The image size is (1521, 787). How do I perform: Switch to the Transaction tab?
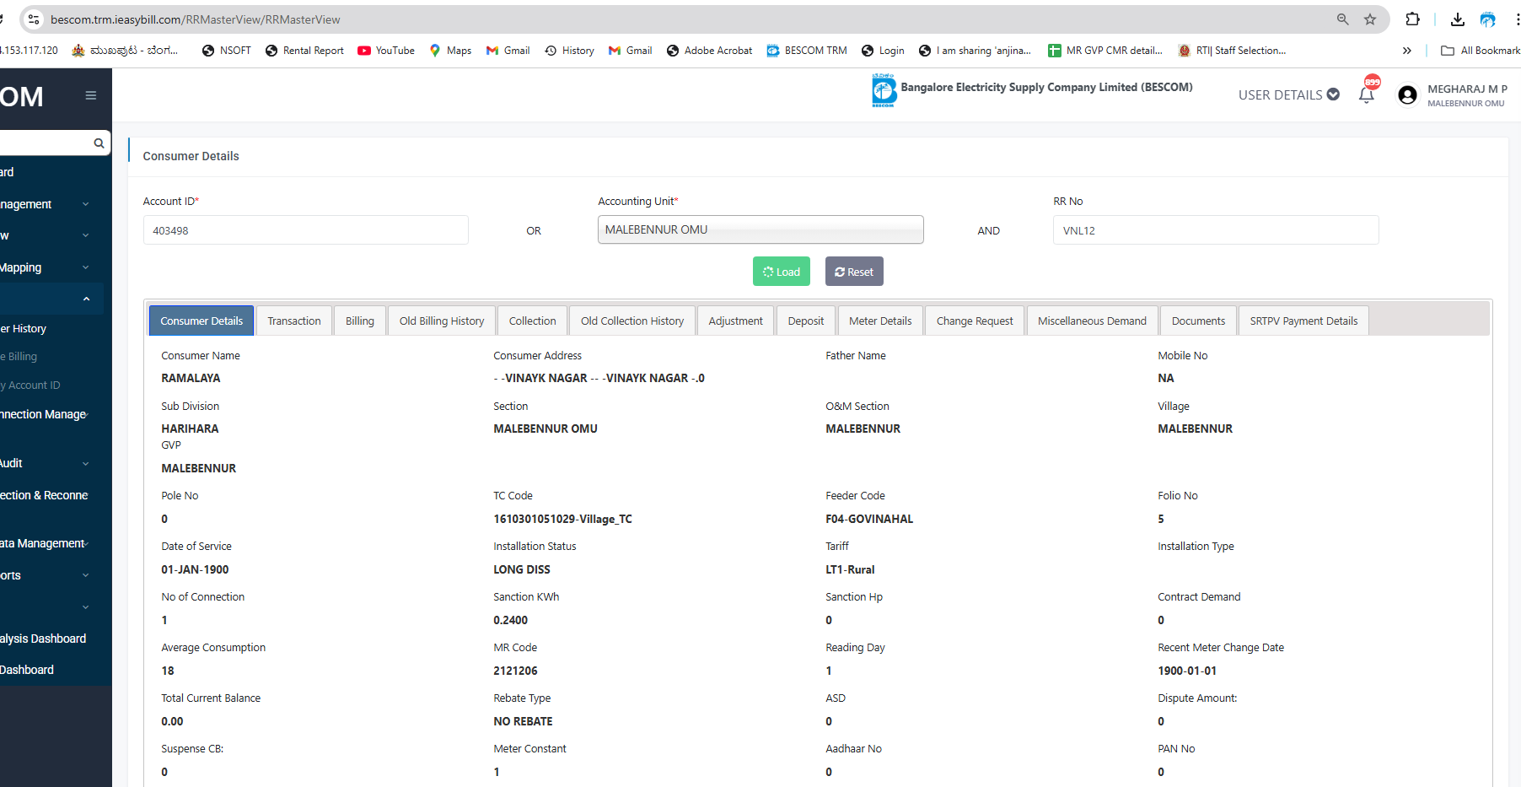(x=294, y=321)
